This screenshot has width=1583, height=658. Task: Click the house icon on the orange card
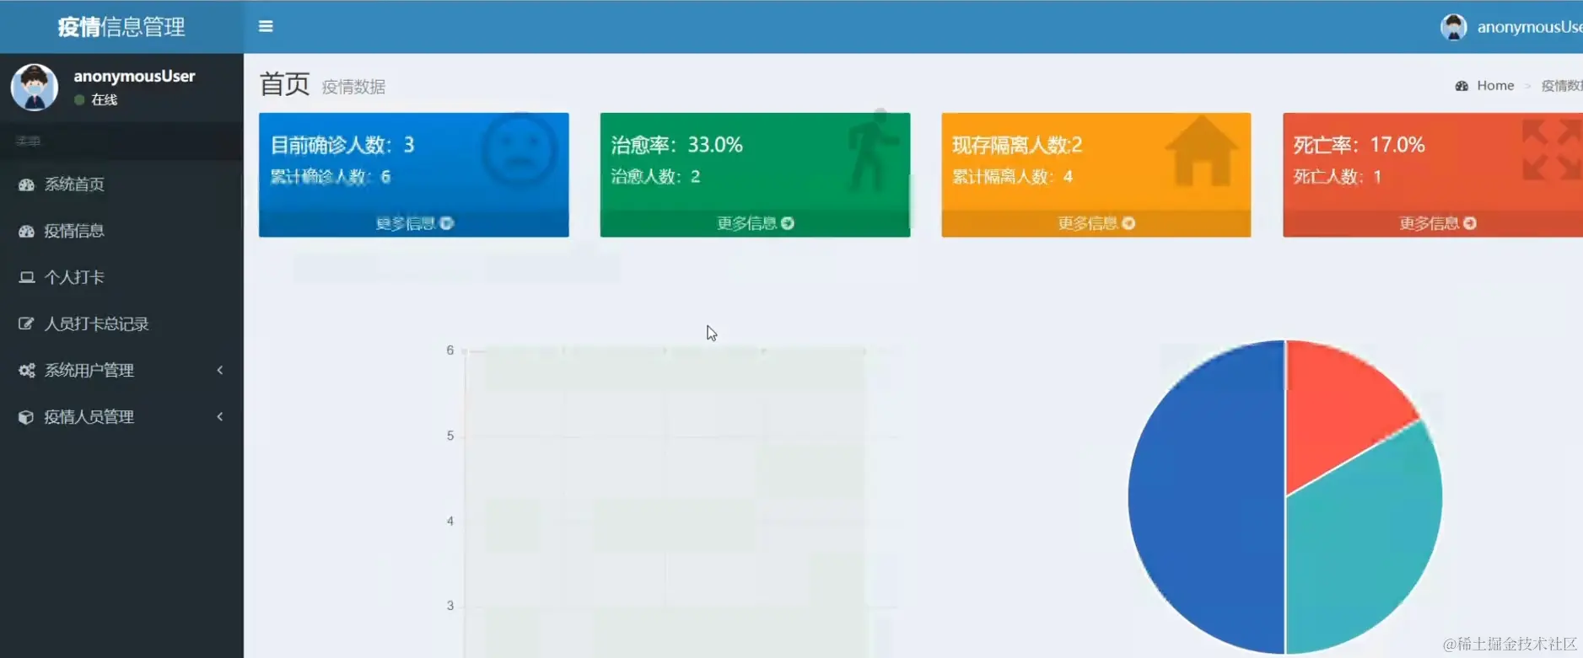pos(1202,151)
